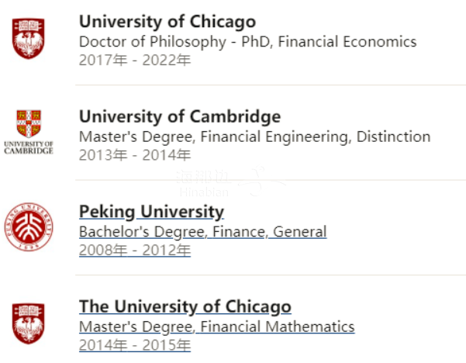Click the UNIVERSITY OF CAMBRIDGE wordmark under shield
The height and width of the screenshot is (363, 466).
[29, 147]
